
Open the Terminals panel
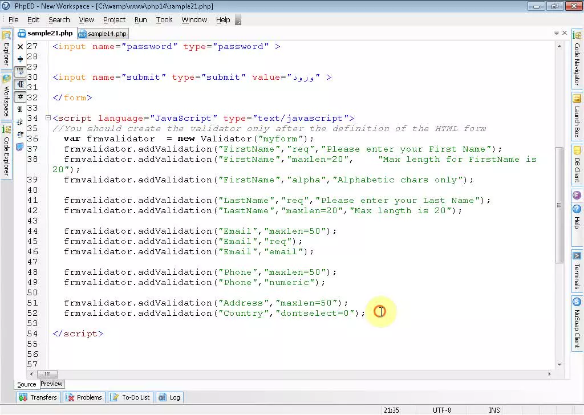click(x=577, y=274)
